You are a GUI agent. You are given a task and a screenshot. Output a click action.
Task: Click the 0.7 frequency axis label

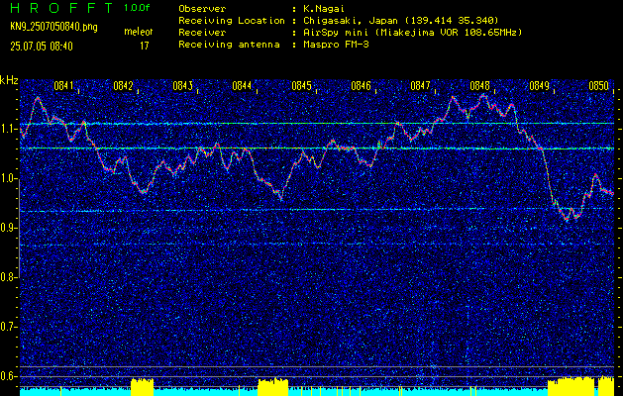pyautogui.click(x=9, y=327)
